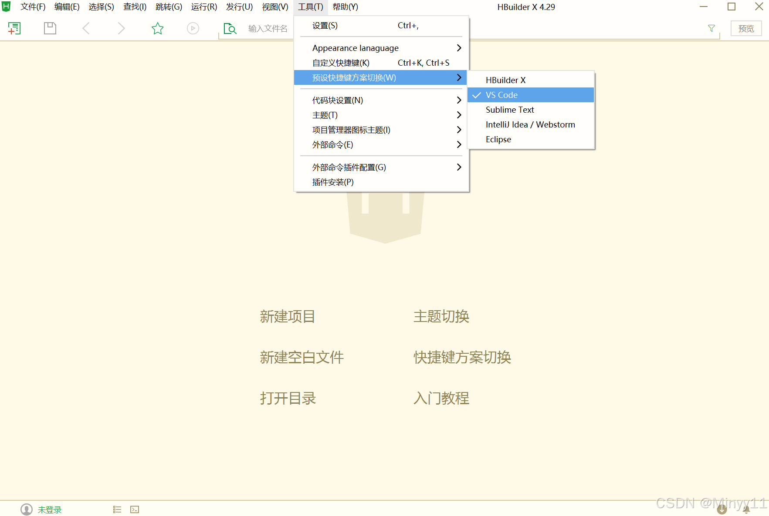Click the 入门教程 link
The image size is (769, 516).
[441, 398]
